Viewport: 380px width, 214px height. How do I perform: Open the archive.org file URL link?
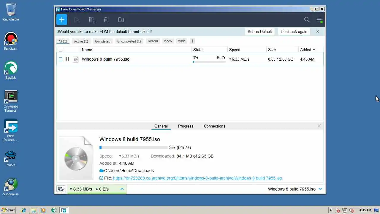coord(197,178)
